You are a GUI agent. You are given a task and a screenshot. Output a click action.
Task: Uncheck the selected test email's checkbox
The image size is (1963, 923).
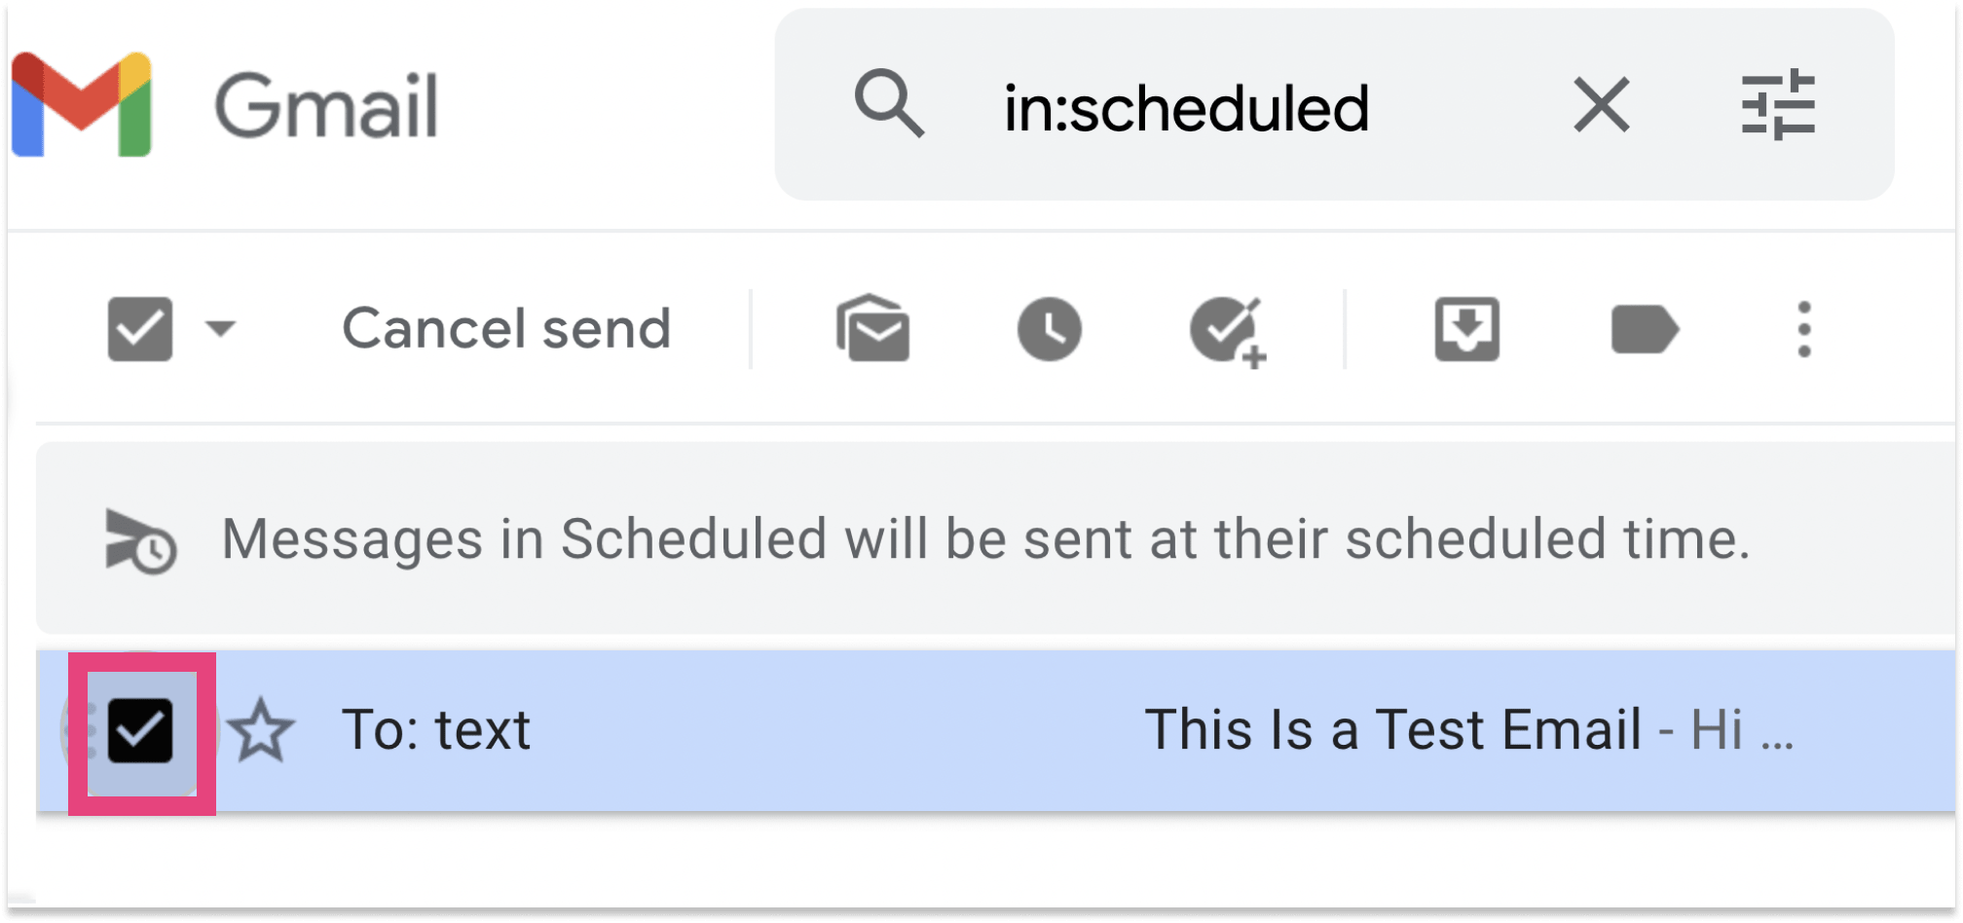point(139,730)
